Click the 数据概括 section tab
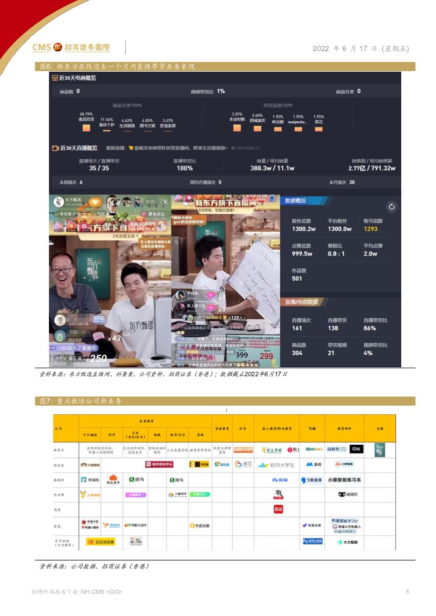This screenshot has height=616, width=436. (304, 201)
